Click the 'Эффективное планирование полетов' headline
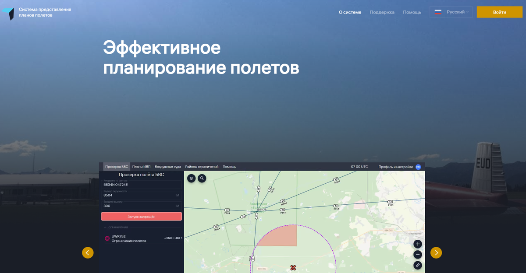The image size is (526, 273). [x=201, y=57]
